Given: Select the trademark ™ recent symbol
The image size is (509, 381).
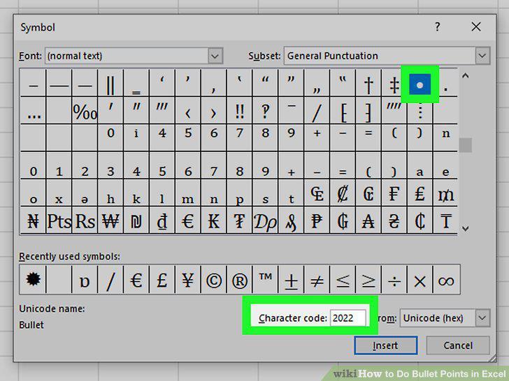Looking at the screenshot, I should (x=265, y=280).
